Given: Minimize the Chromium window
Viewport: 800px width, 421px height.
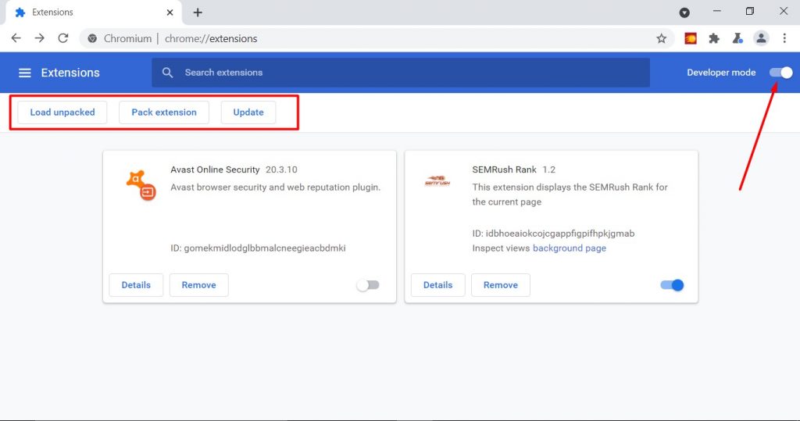Looking at the screenshot, I should pos(717,11).
